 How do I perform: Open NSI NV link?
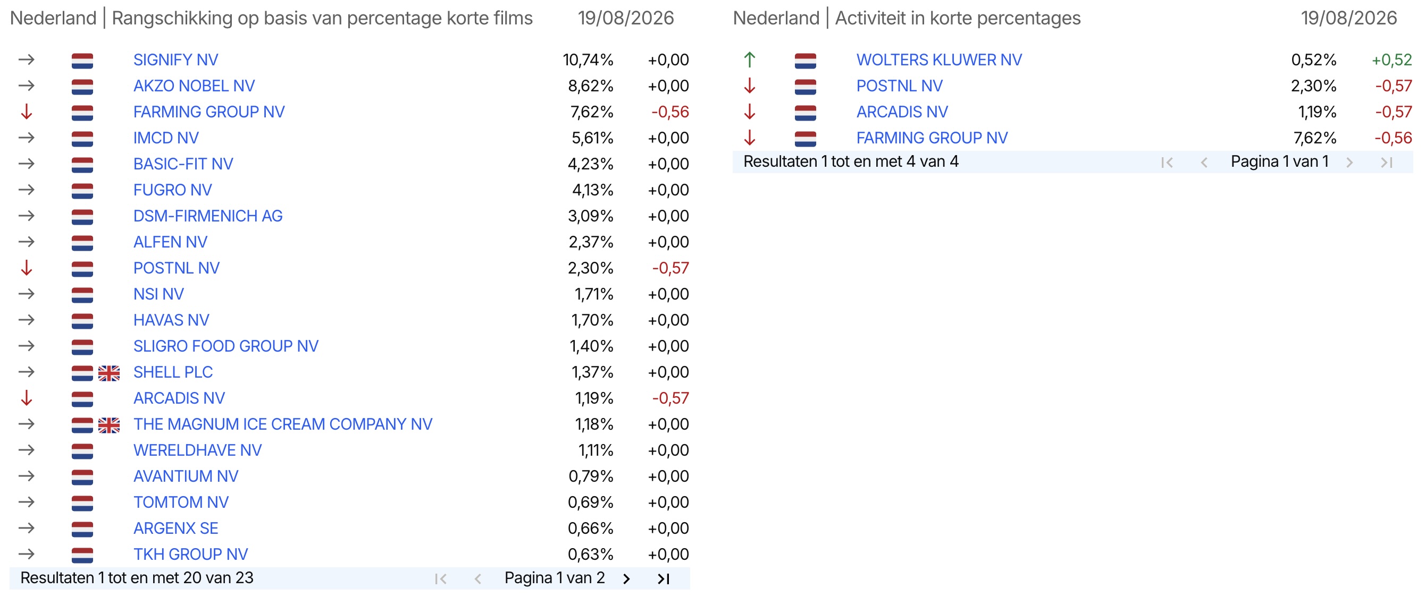click(159, 294)
